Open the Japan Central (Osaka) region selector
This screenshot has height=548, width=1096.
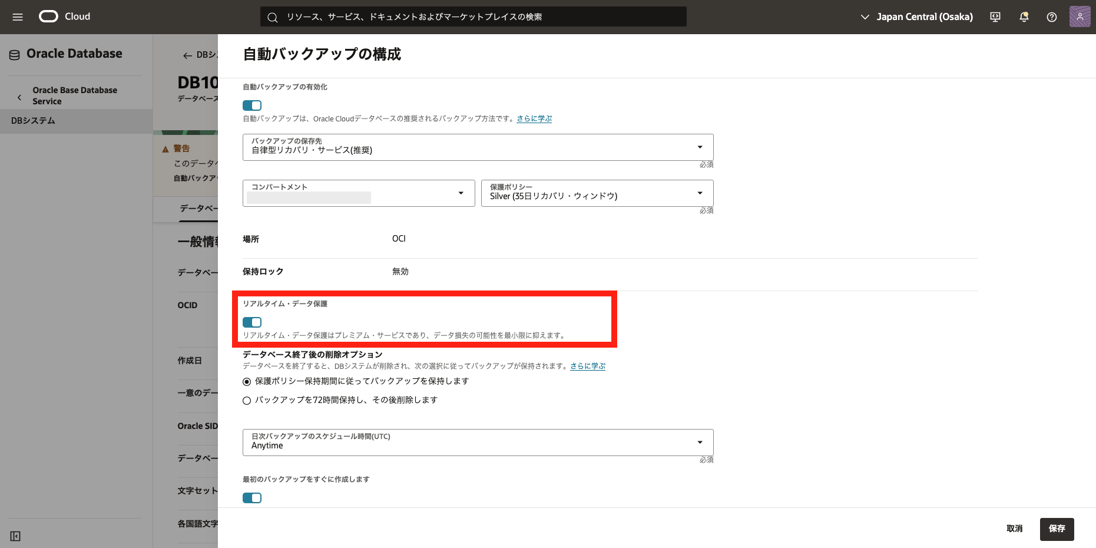pos(916,17)
